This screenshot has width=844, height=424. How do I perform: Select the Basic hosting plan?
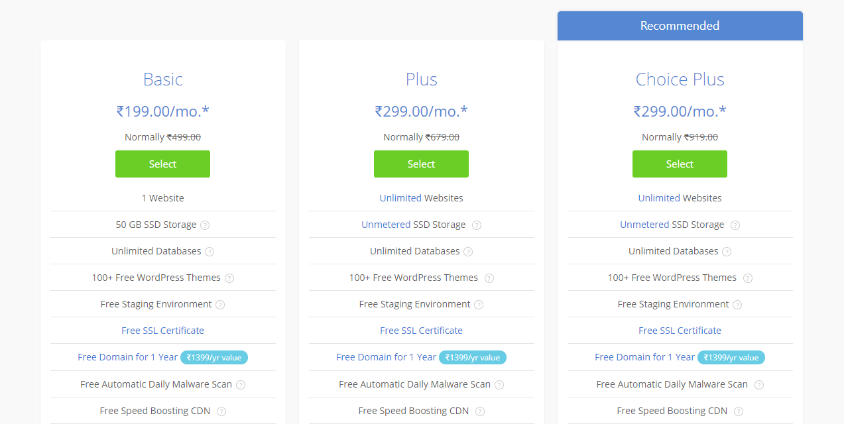tap(162, 164)
